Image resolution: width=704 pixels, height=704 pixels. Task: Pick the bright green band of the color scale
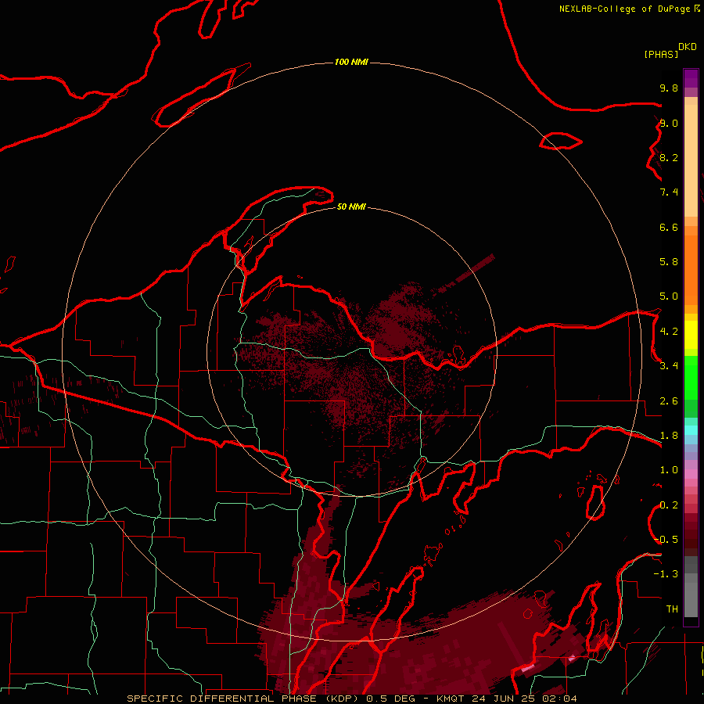tap(691, 379)
